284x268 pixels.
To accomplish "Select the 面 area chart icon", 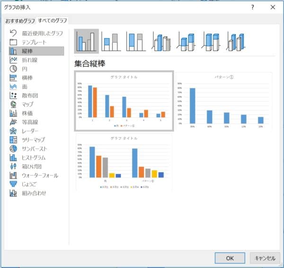I will [x=13, y=86].
